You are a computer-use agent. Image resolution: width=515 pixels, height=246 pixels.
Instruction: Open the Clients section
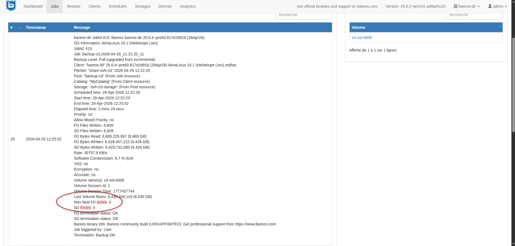94,6
